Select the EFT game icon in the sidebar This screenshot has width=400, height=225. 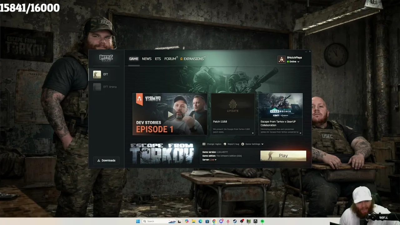pos(97,74)
